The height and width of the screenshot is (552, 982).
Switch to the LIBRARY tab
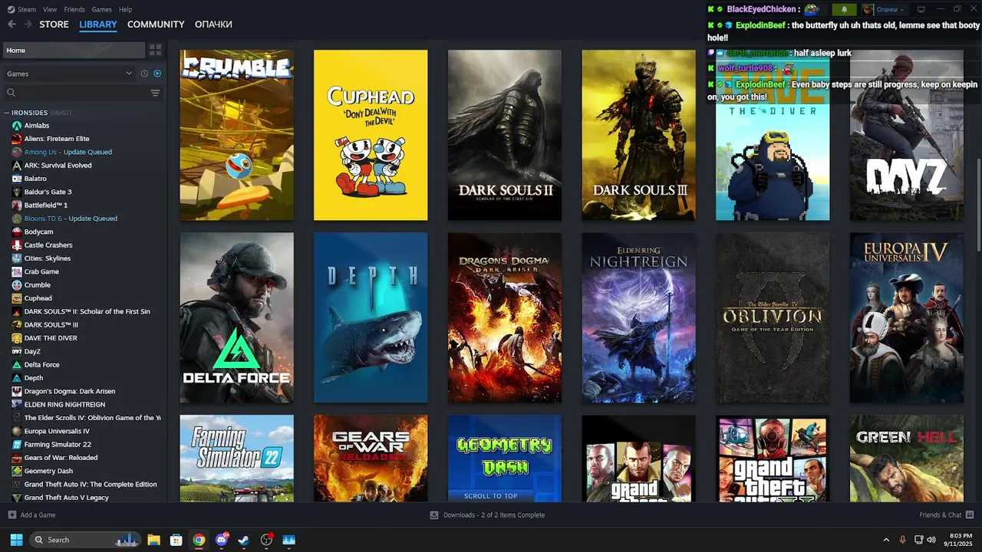pos(98,25)
